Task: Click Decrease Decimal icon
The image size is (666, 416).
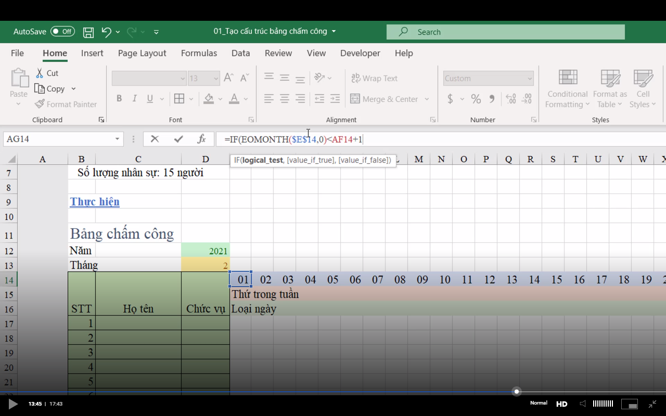Action: coord(527,99)
